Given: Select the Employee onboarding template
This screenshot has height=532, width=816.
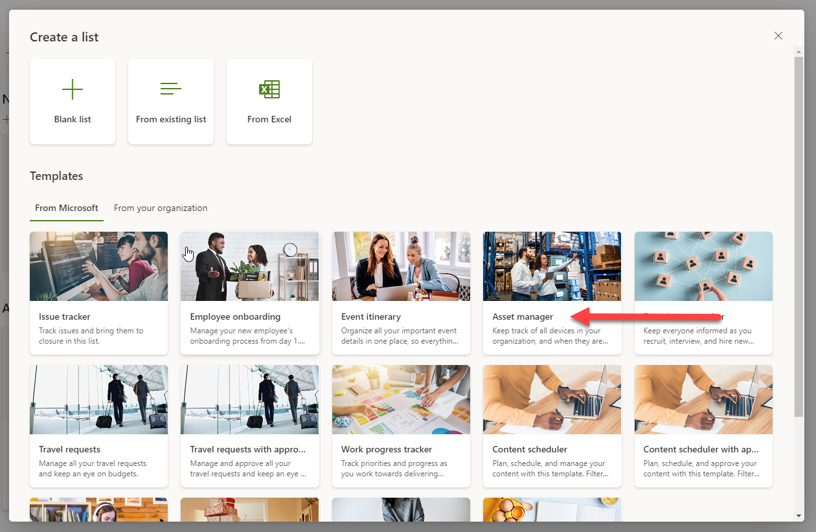Looking at the screenshot, I should (249, 293).
